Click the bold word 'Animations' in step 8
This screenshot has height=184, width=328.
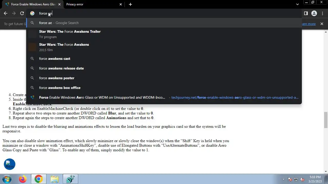tap(116, 118)
